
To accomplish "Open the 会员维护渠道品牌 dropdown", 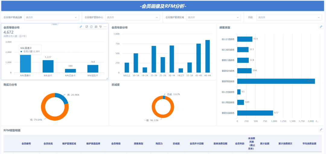I will [52, 17].
